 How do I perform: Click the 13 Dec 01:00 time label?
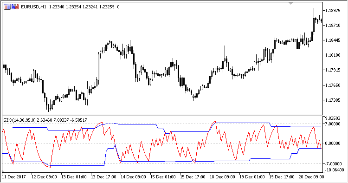coord(74,177)
